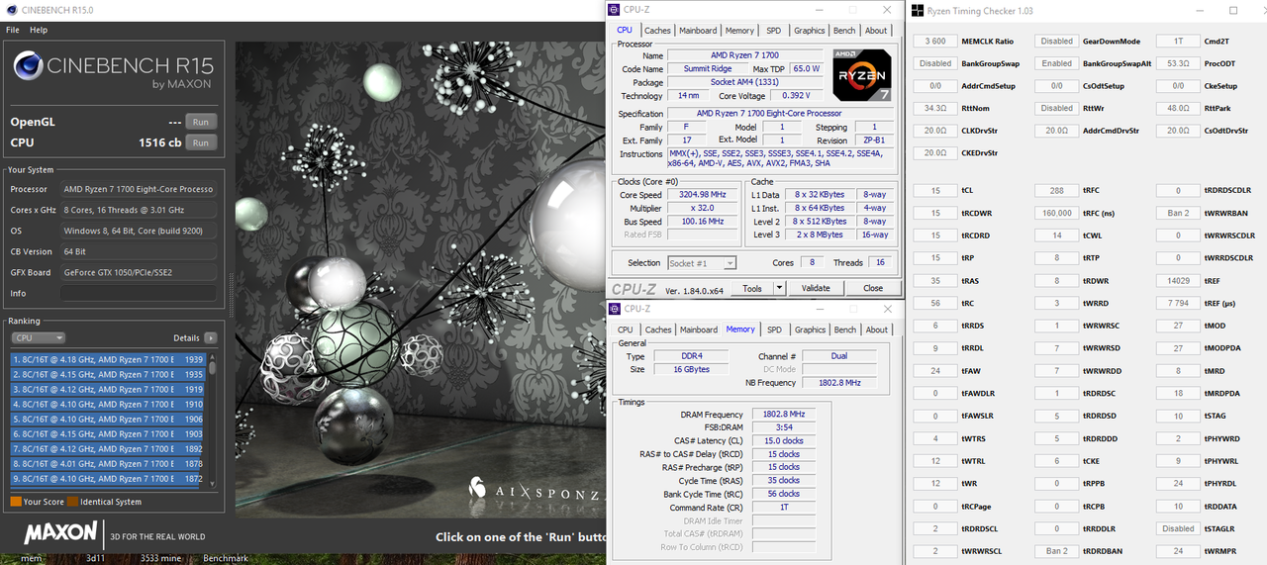Click the Info input field in Your System
Screen dimensions: 1267x565
pos(138,293)
